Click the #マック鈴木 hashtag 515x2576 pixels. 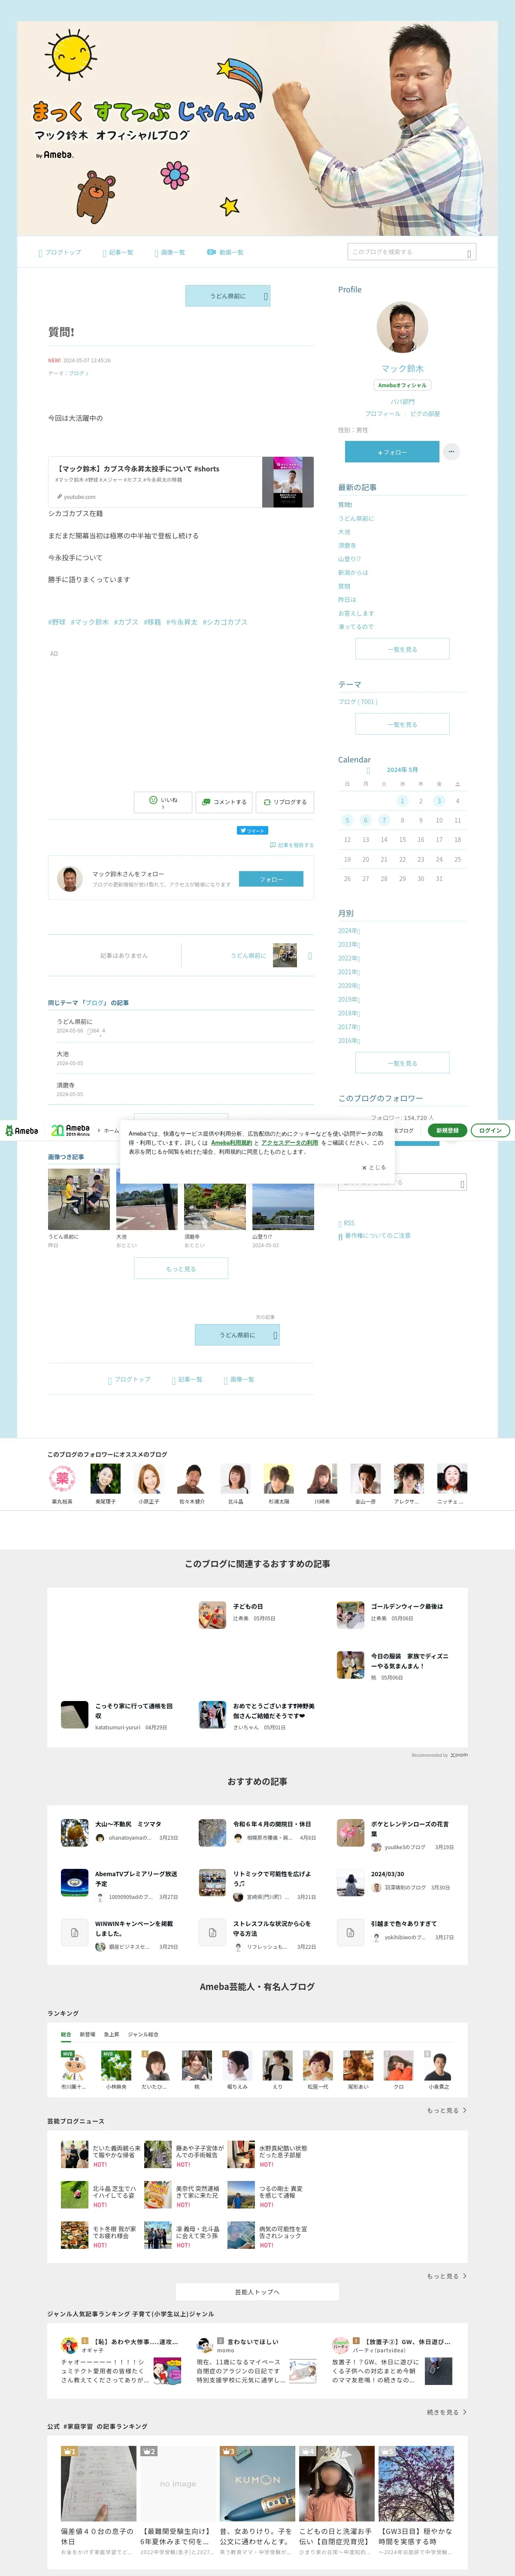tap(90, 622)
